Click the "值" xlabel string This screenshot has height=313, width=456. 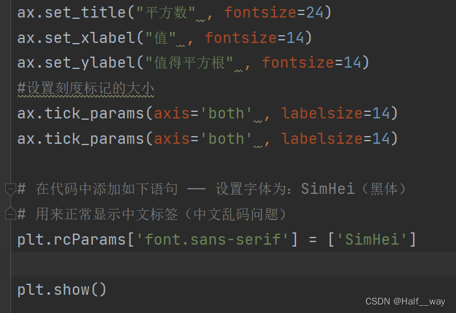[x=161, y=38]
